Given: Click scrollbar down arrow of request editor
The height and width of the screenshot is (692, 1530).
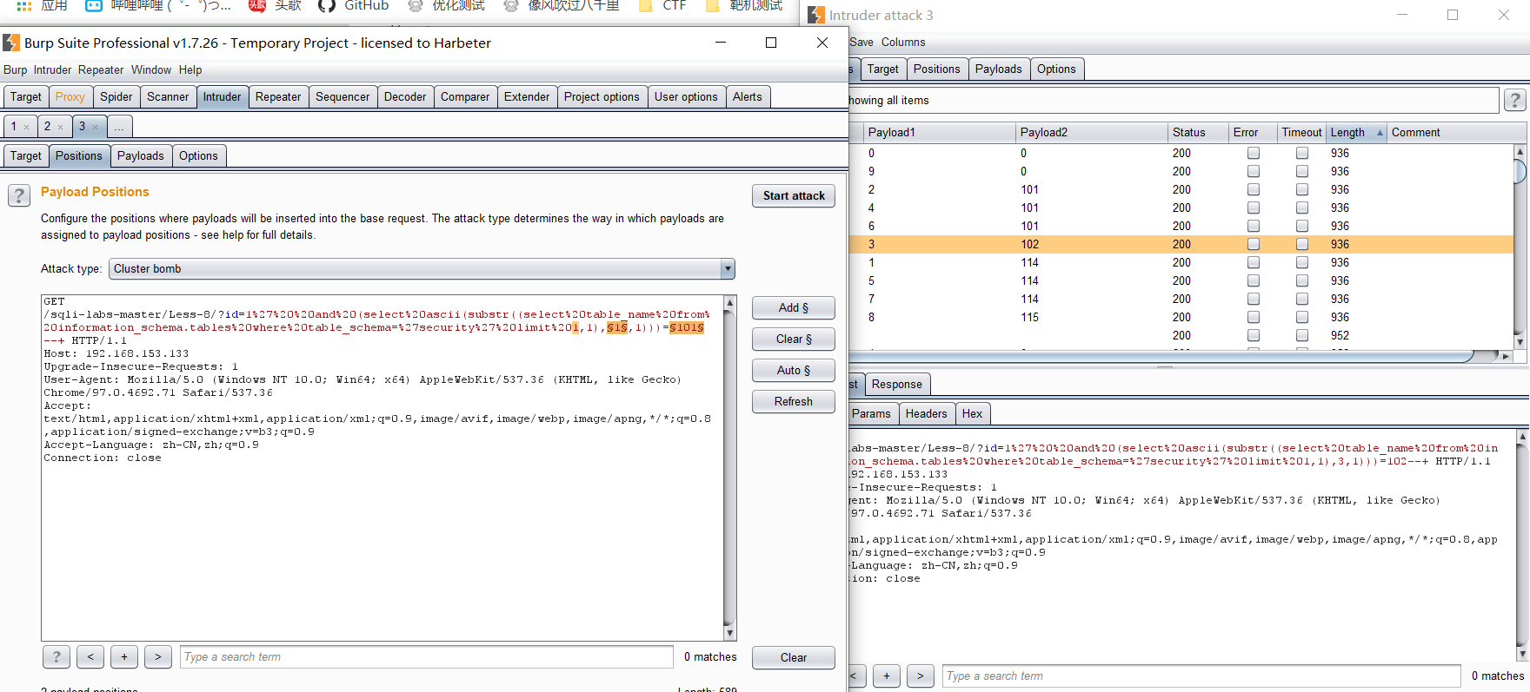Looking at the screenshot, I should click(x=730, y=634).
